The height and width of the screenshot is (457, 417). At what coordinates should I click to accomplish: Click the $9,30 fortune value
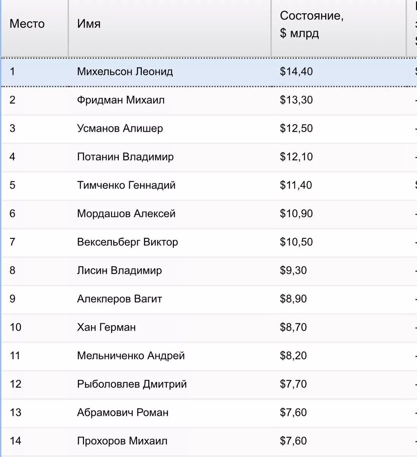pyautogui.click(x=293, y=270)
